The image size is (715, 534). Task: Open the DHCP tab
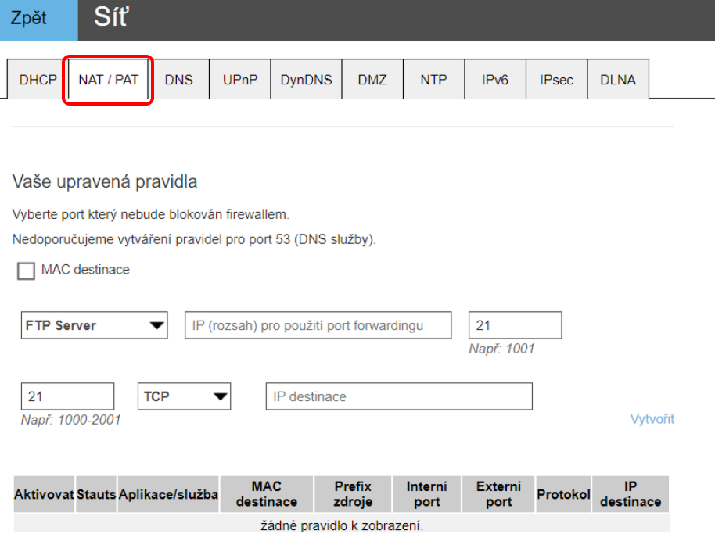coord(38,80)
